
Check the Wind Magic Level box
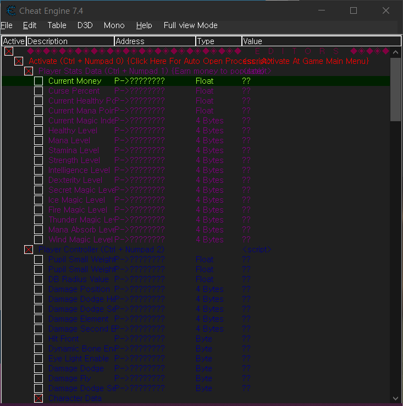[38, 240]
